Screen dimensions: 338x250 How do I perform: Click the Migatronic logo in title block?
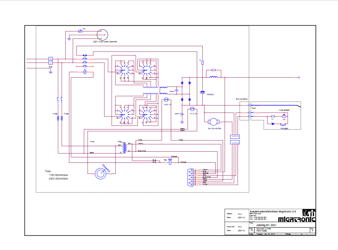[x=297, y=216]
